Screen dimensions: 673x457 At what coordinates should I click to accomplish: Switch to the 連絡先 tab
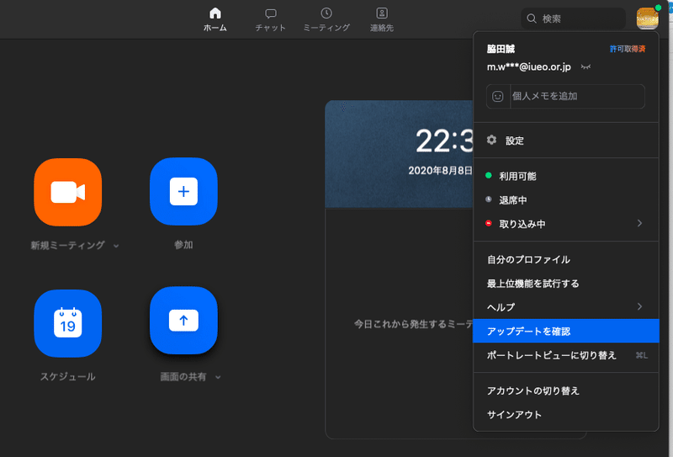pyautogui.click(x=382, y=19)
